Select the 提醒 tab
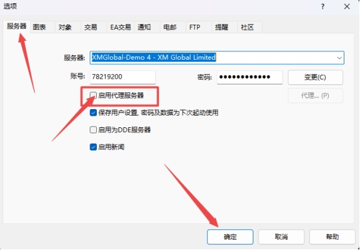Image resolution: width=360 pixels, height=250 pixels. pyautogui.click(x=224, y=27)
